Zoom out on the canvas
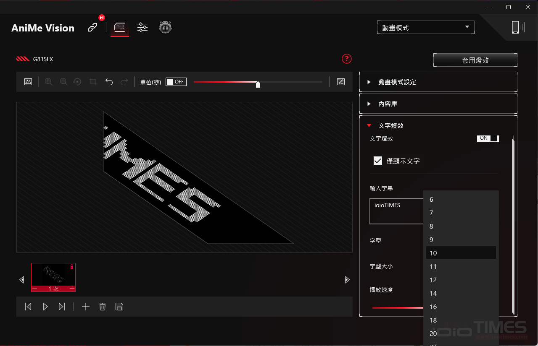 click(x=64, y=82)
